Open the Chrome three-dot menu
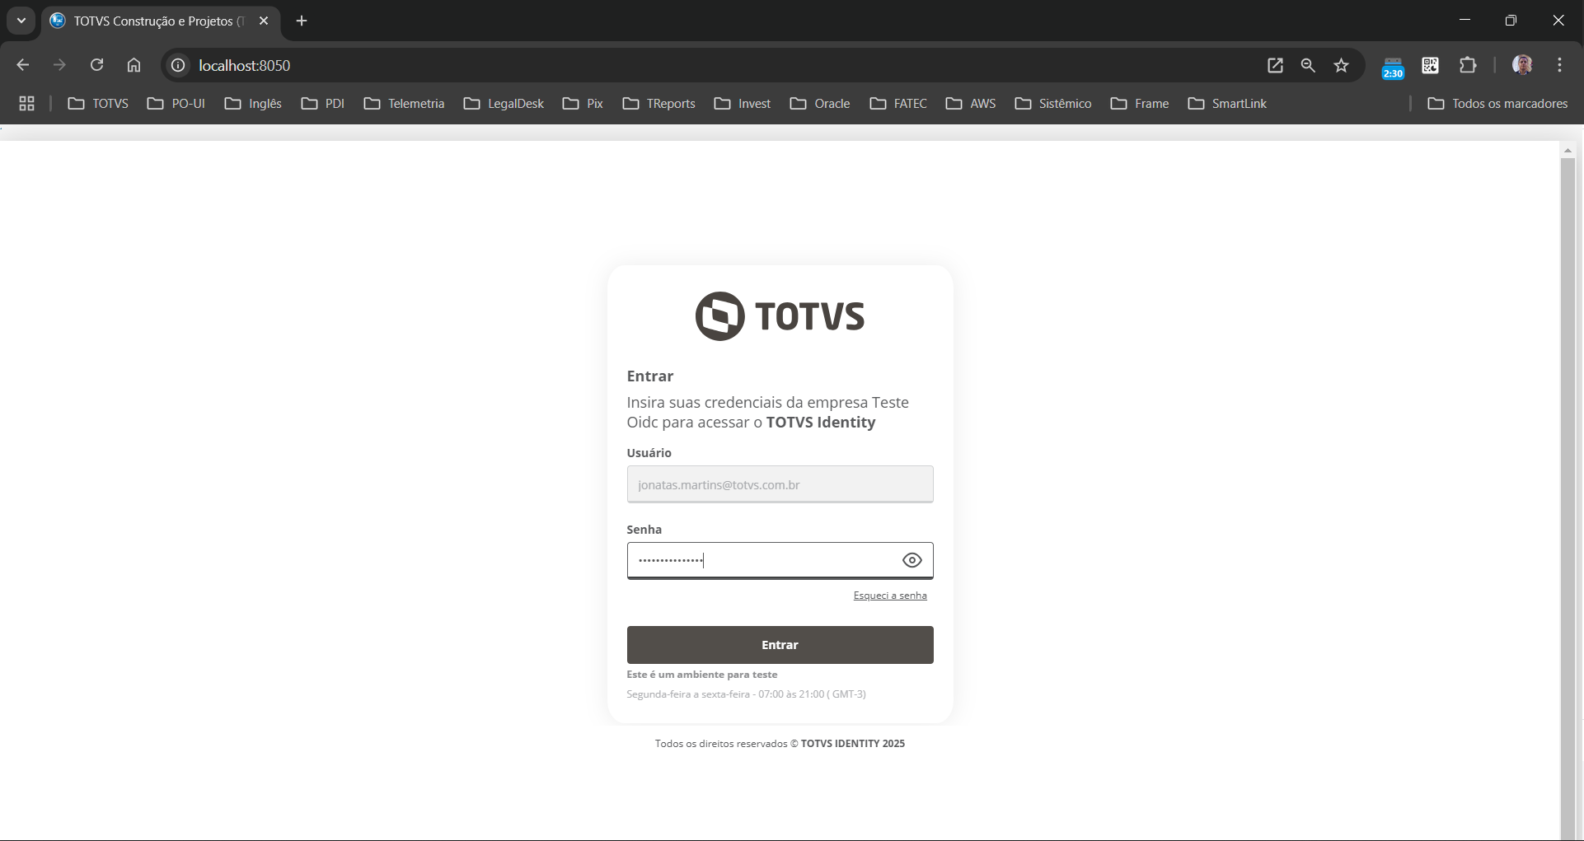This screenshot has width=1584, height=841. pyautogui.click(x=1559, y=65)
